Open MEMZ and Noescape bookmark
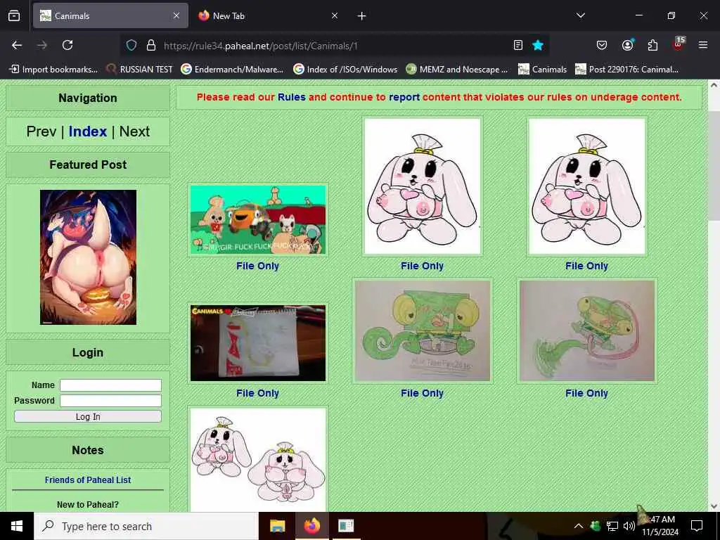This screenshot has height=540, width=720. tap(457, 70)
